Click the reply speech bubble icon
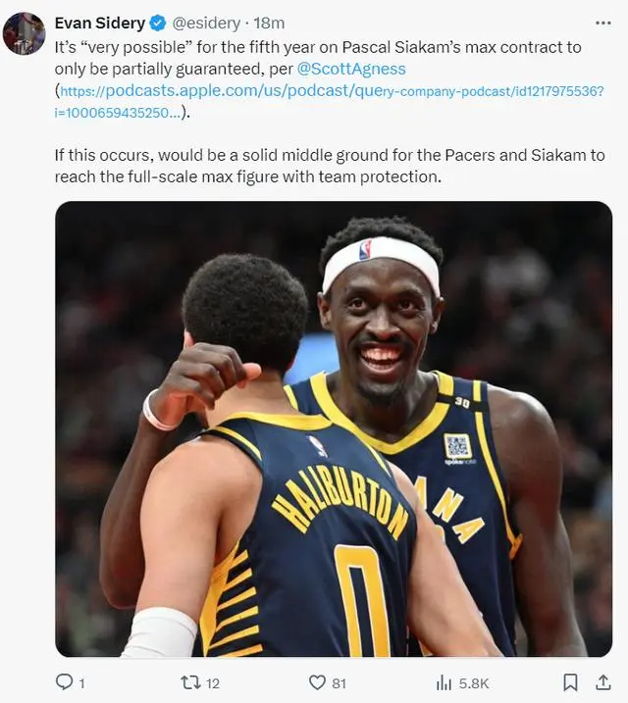The image size is (628, 703). pyautogui.click(x=64, y=682)
